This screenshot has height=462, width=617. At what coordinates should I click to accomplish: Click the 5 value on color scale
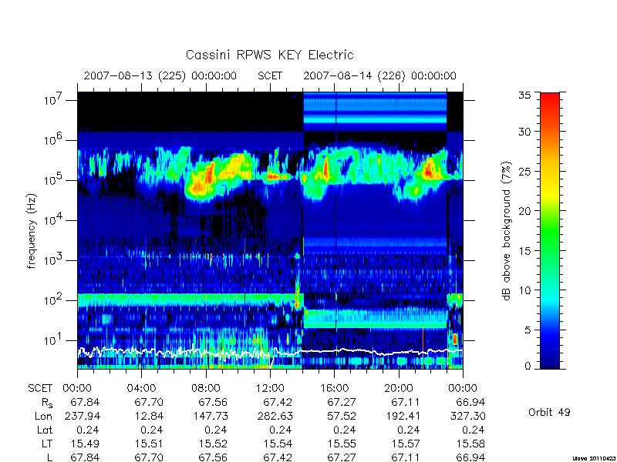pos(528,330)
